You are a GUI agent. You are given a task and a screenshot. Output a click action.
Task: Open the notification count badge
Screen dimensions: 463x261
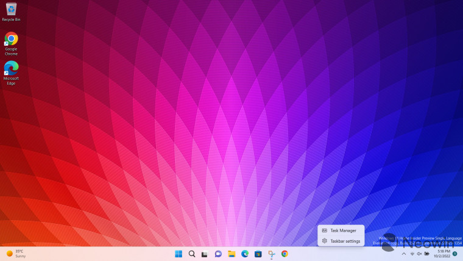(454, 254)
